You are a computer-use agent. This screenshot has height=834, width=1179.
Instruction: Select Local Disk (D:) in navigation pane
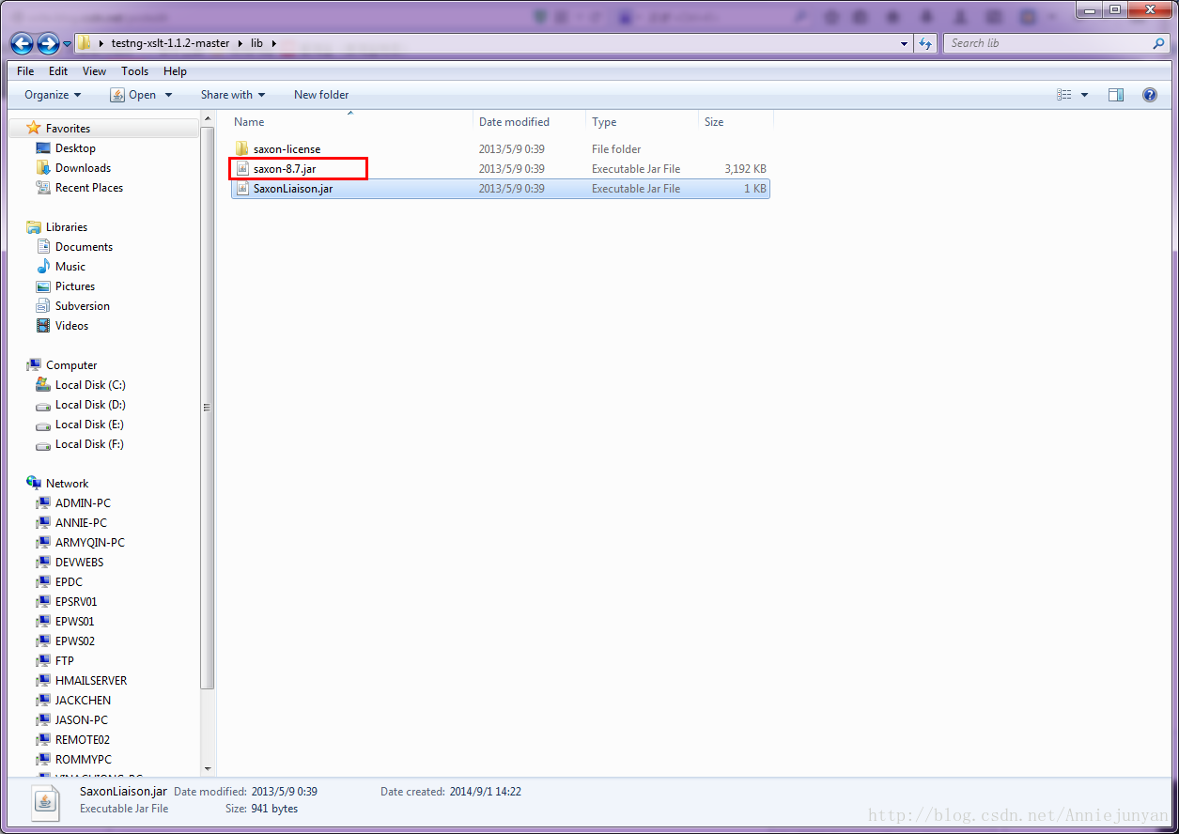[90, 405]
